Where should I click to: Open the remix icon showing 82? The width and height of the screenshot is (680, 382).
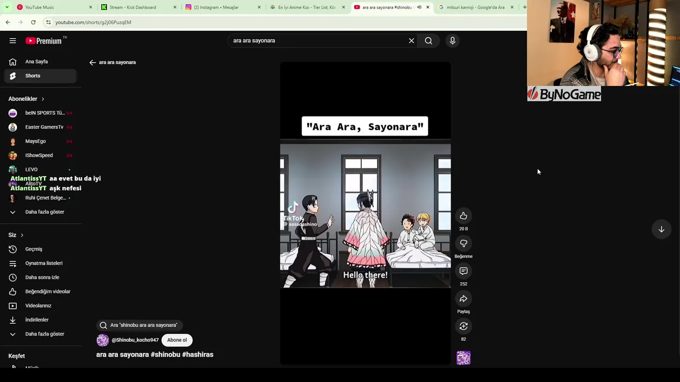click(463, 326)
